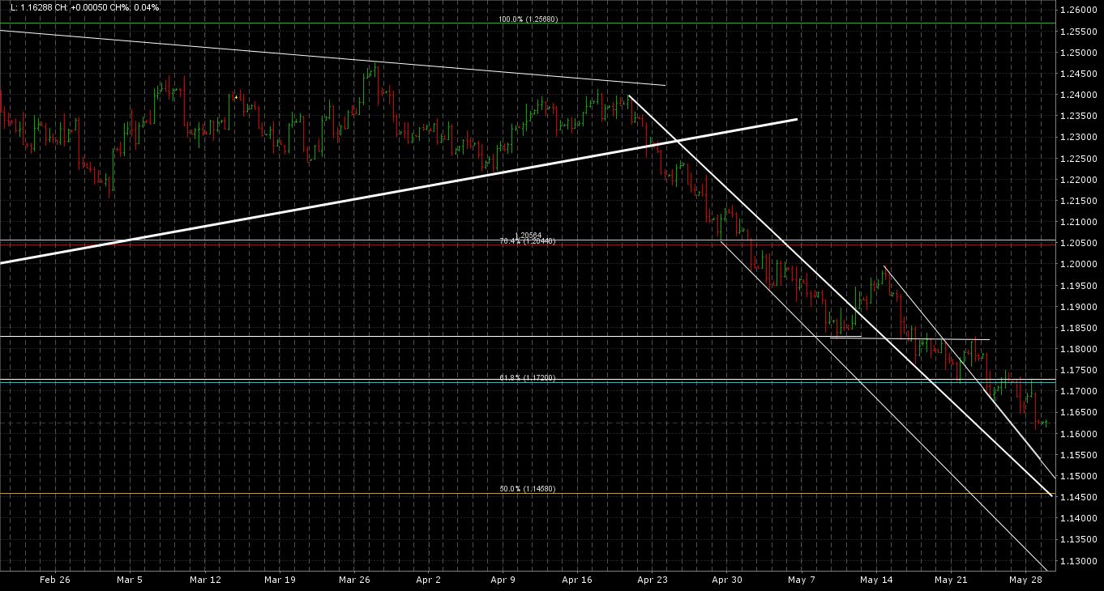Select the "1.2500" price axis label
This screenshot has width=1104, height=591.
coord(1077,53)
